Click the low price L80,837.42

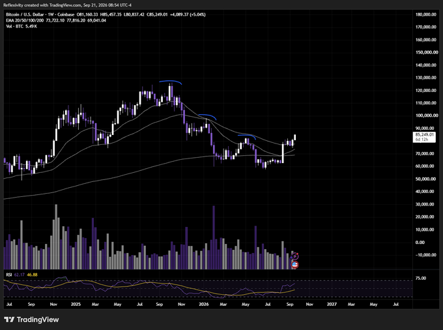134,14
